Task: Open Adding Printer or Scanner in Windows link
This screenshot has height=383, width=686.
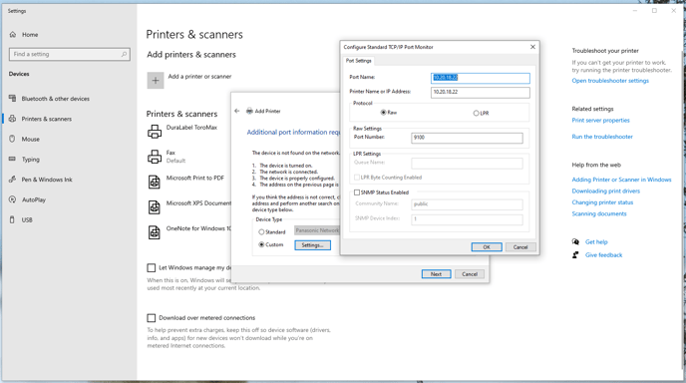Action: [622, 180]
